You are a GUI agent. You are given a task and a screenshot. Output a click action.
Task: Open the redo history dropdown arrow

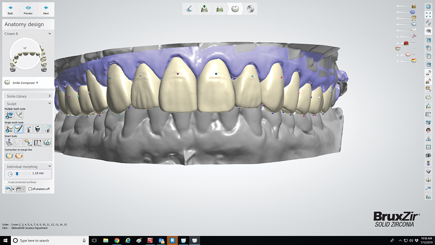pos(24,189)
